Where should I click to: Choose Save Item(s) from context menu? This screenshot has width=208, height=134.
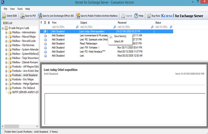(120, 36)
